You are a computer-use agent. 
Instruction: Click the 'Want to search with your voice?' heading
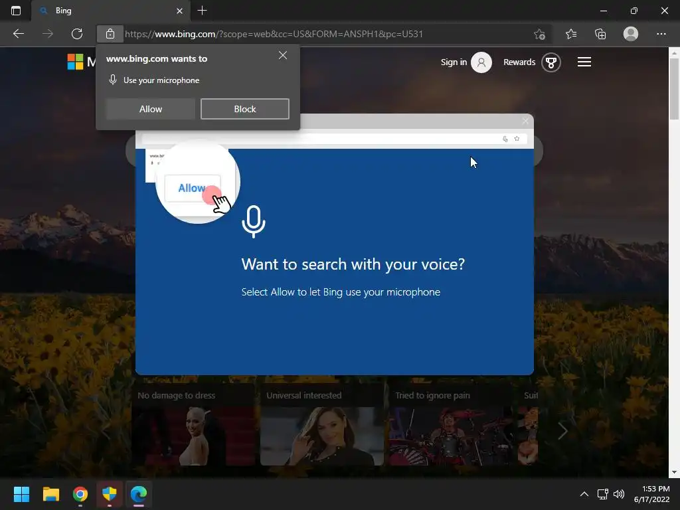[x=353, y=264]
